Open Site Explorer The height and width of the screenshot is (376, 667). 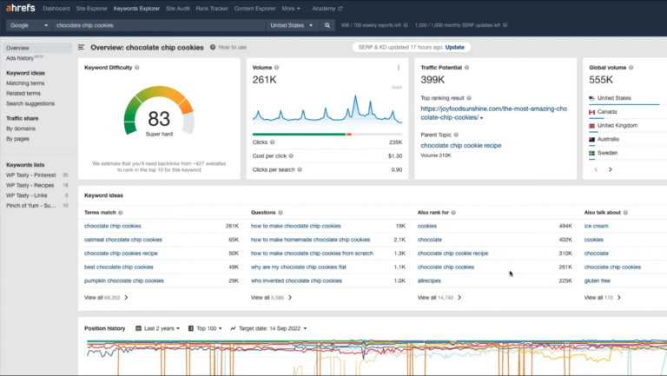pos(91,9)
